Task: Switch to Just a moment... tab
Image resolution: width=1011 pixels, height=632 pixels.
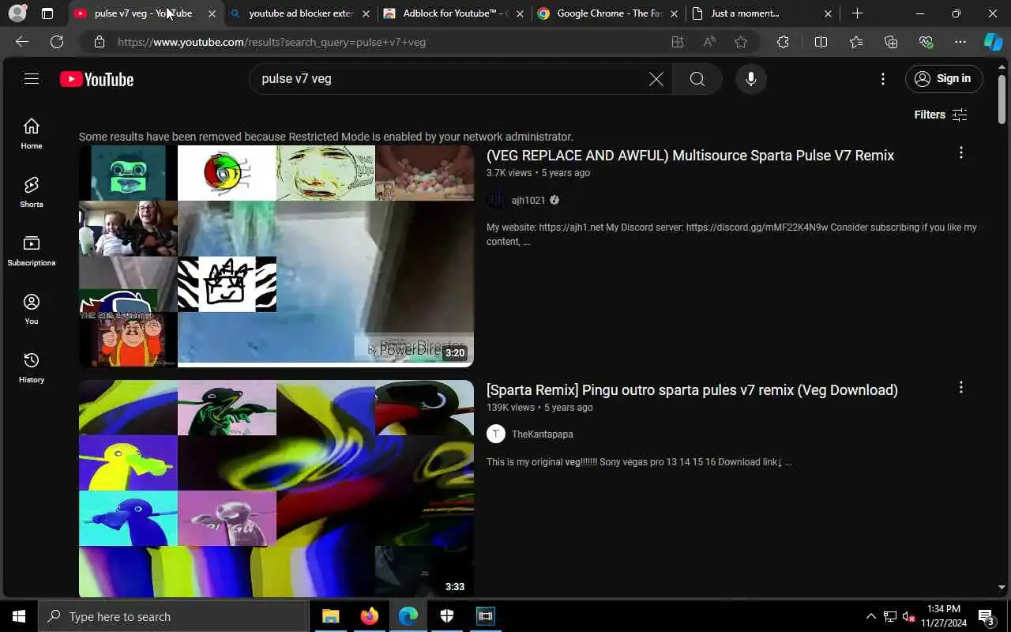Action: 762,13
